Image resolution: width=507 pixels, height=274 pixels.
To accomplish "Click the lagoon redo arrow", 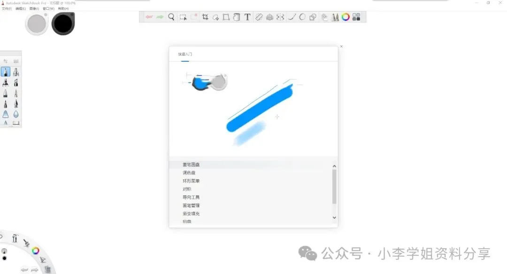I will click(35, 270).
